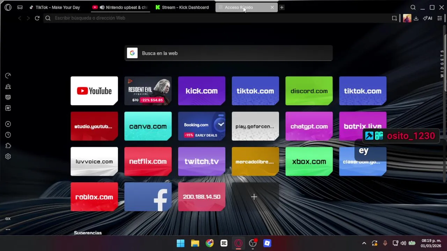Open the Resident Evil ad tile
The height and width of the screenshot is (251, 447).
point(148,91)
